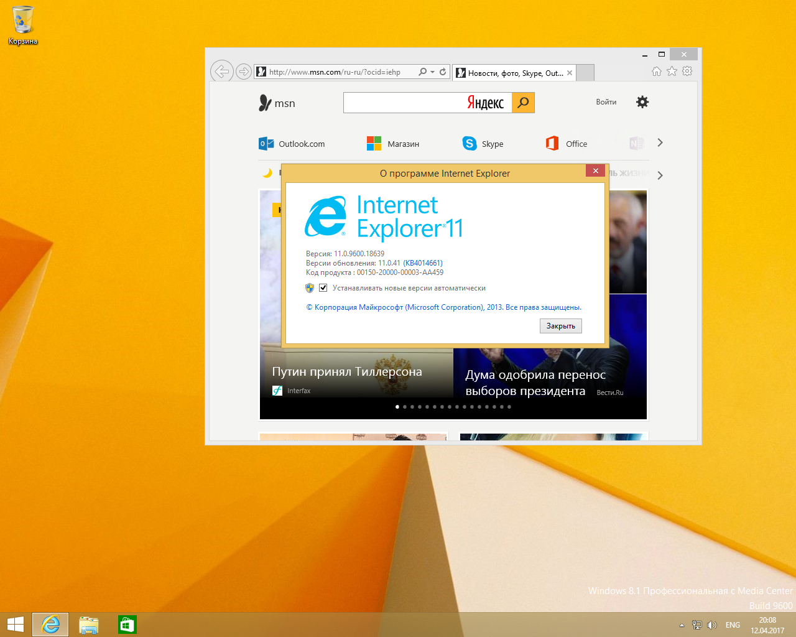Click the 'Вести.Ru' source label

point(610,393)
